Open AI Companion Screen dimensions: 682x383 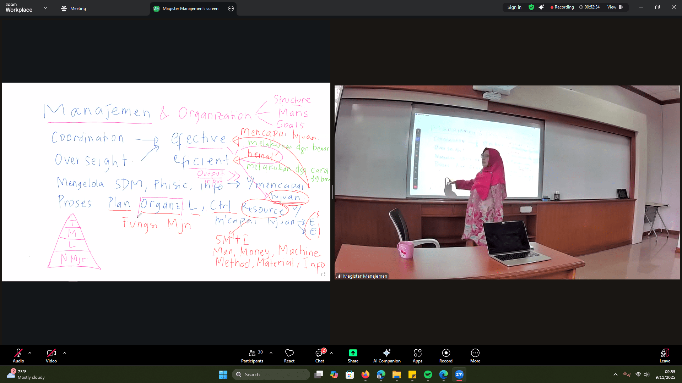(386, 355)
